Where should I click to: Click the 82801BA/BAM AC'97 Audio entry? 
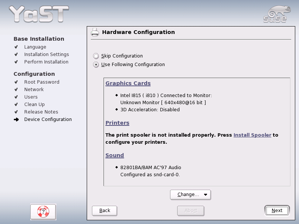pos(151,167)
